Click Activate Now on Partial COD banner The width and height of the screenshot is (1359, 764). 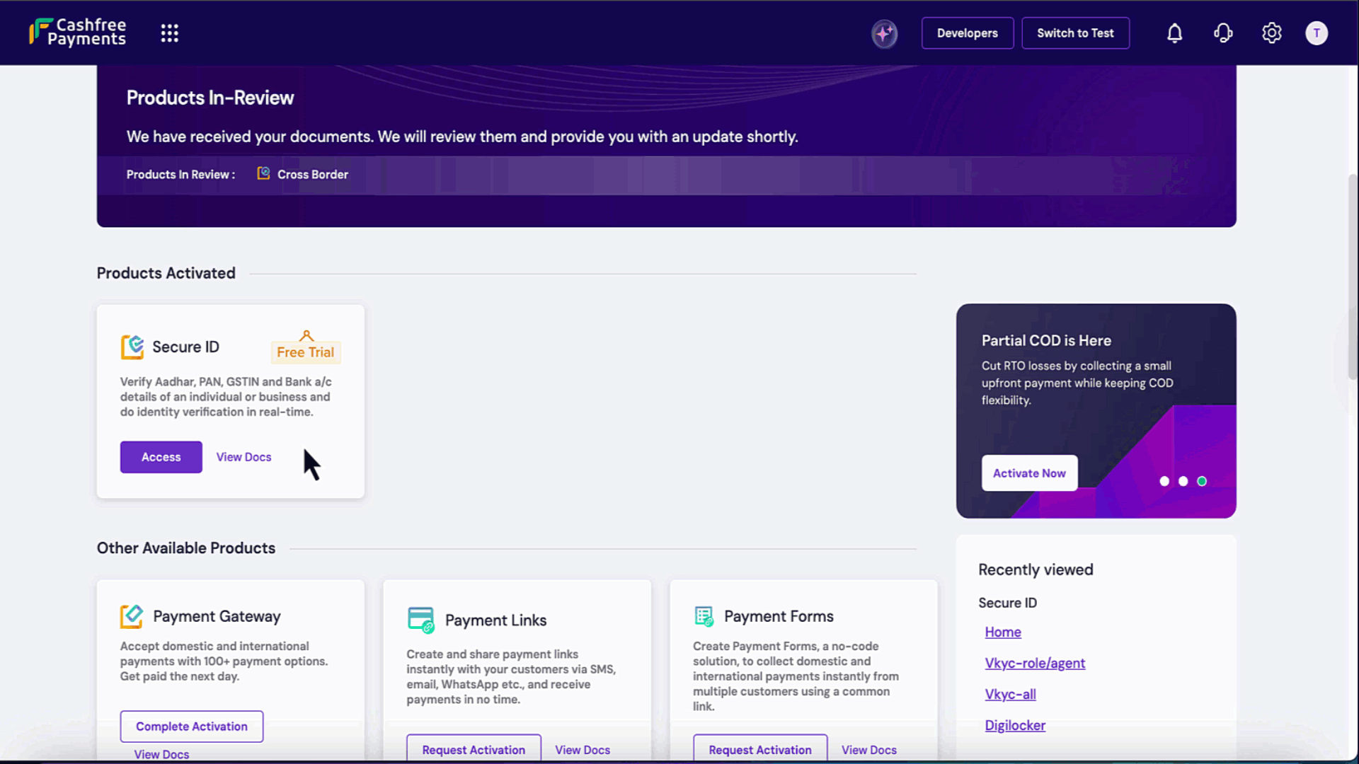(1028, 473)
